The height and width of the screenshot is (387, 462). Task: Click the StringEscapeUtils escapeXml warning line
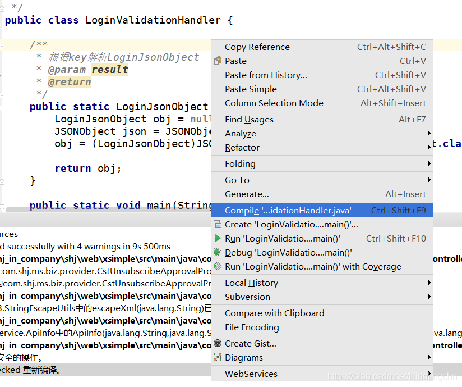tap(105, 308)
